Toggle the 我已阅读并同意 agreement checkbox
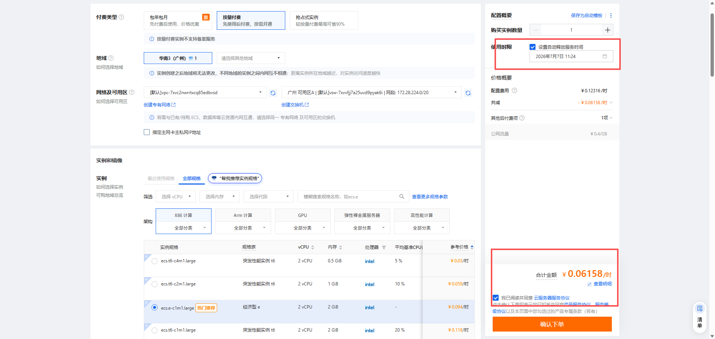The width and height of the screenshot is (715, 339). click(496, 298)
